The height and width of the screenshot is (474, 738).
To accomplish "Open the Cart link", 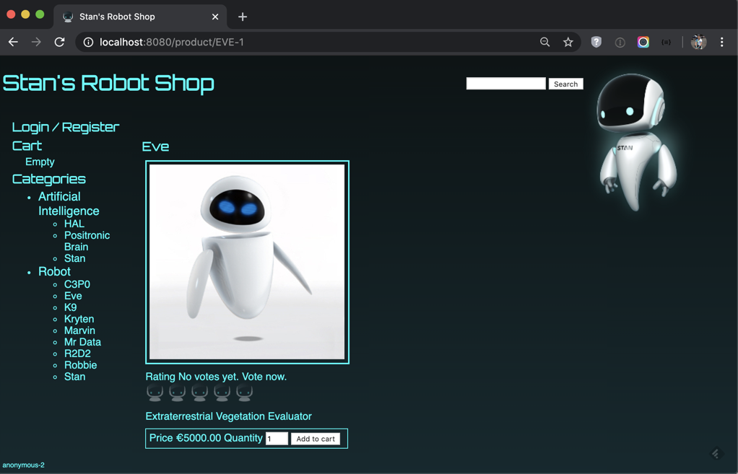I will point(27,146).
